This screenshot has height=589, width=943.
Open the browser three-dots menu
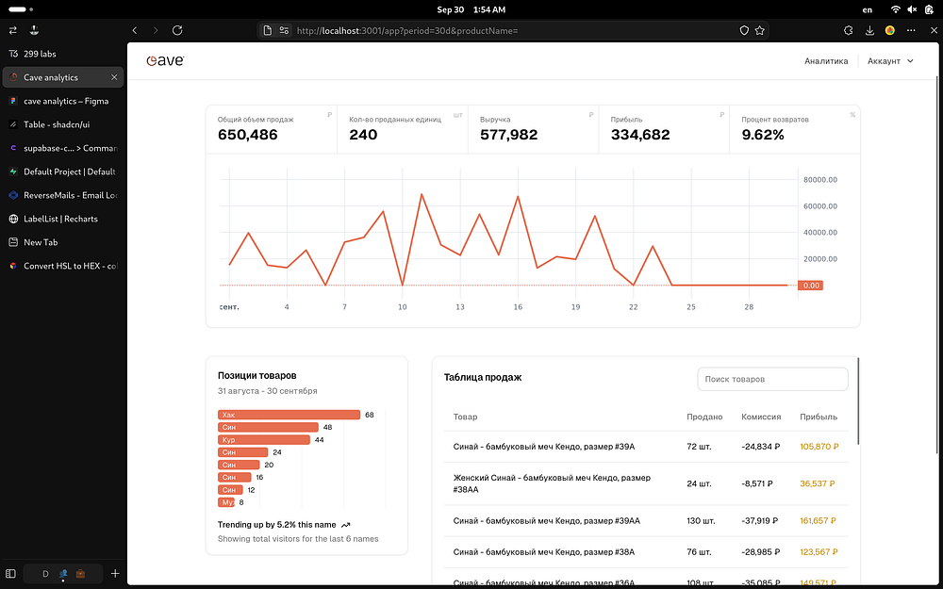[911, 30]
